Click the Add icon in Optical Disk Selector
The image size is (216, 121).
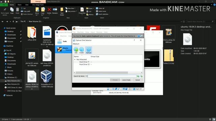pos(76,50)
